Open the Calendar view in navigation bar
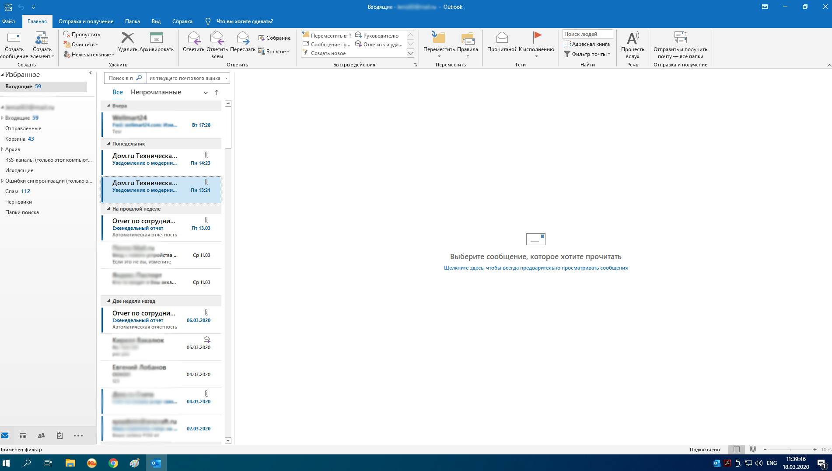This screenshot has height=471, width=832. coord(23,436)
